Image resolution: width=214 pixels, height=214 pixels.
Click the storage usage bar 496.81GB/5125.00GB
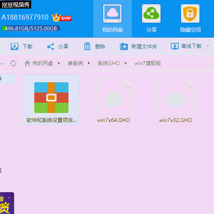(31, 28)
